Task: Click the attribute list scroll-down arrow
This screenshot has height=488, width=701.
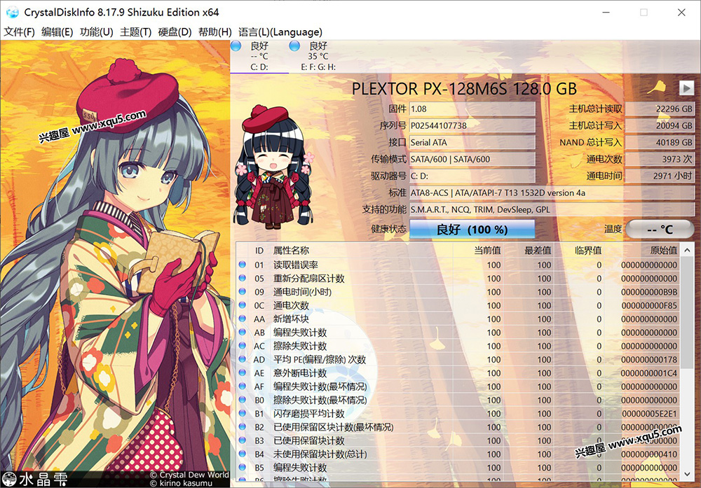Action: [687, 474]
